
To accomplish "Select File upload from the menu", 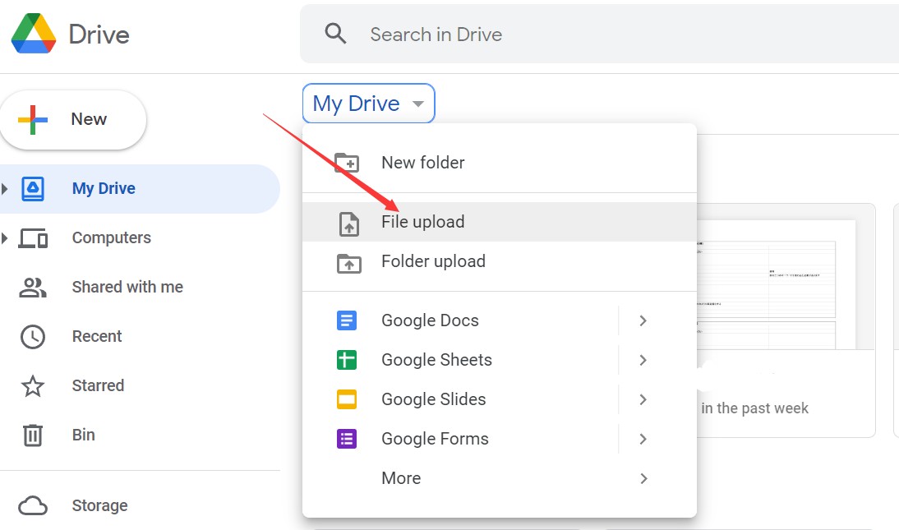I will 422,222.
